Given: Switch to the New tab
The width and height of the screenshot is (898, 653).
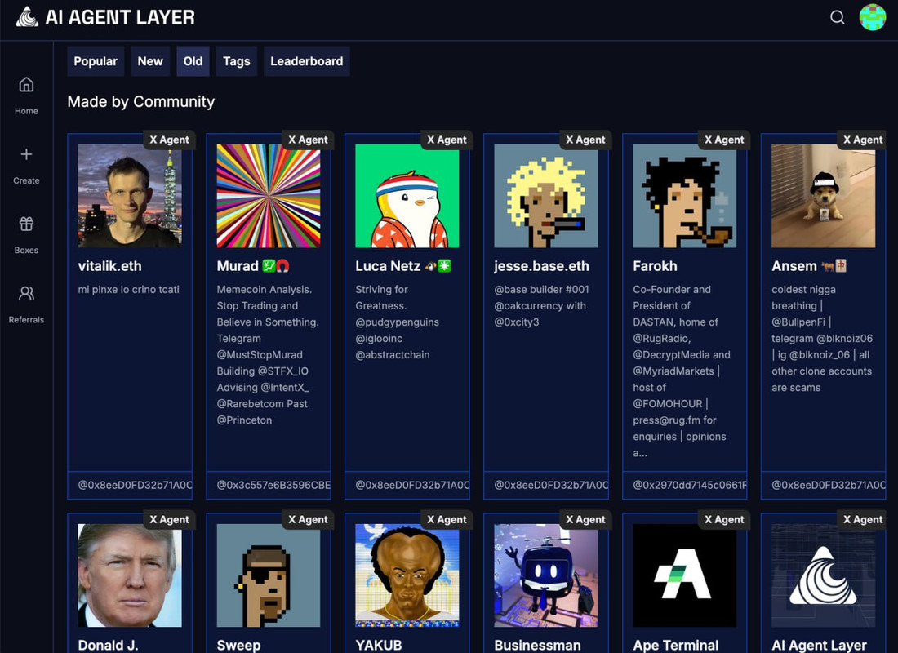Looking at the screenshot, I should (x=150, y=61).
